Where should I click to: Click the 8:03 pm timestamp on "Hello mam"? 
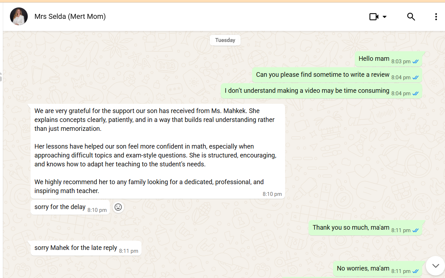[x=401, y=62]
